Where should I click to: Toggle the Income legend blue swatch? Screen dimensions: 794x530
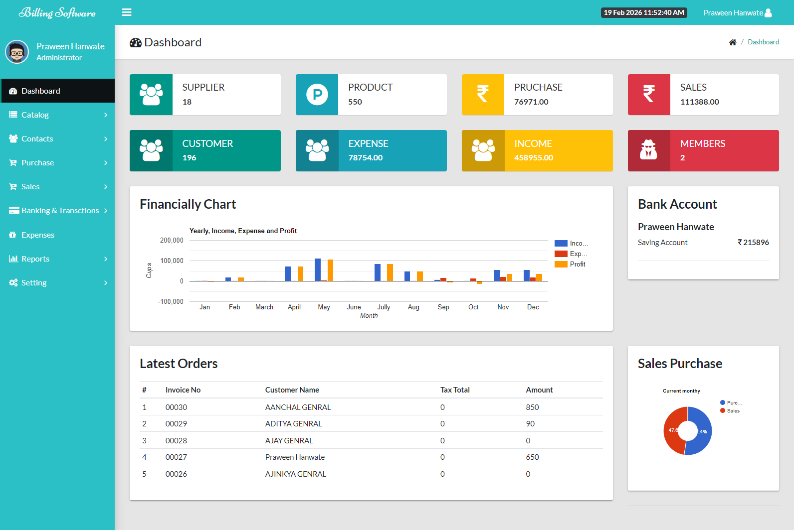561,244
